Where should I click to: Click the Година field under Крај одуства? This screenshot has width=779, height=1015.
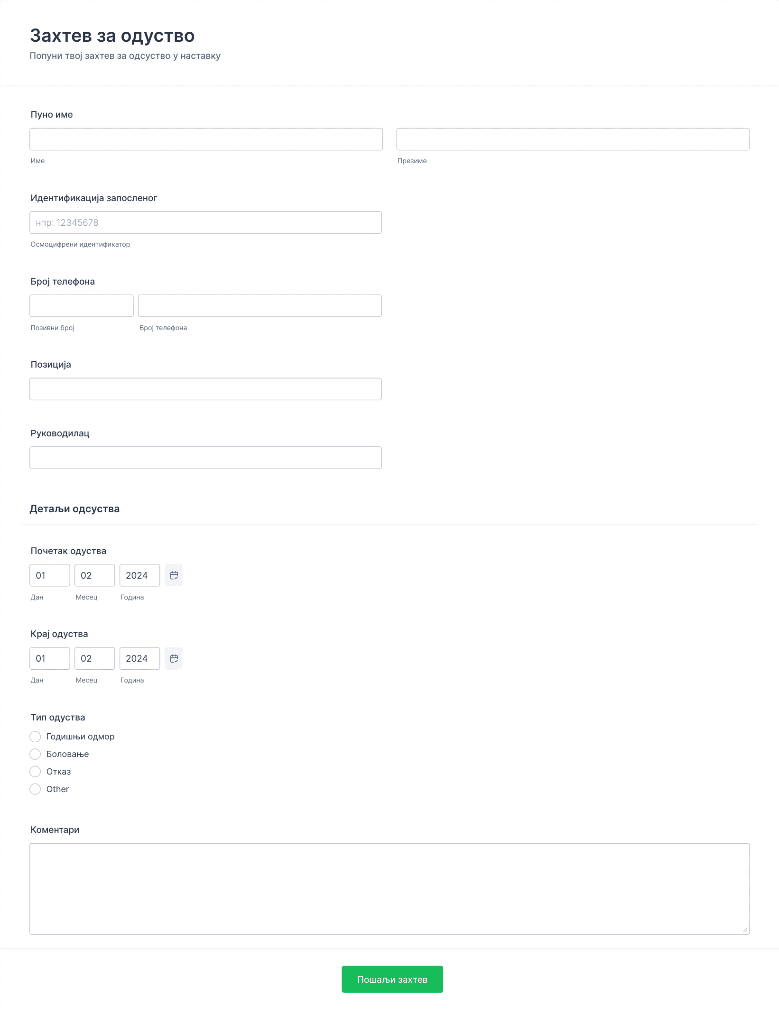pos(139,658)
